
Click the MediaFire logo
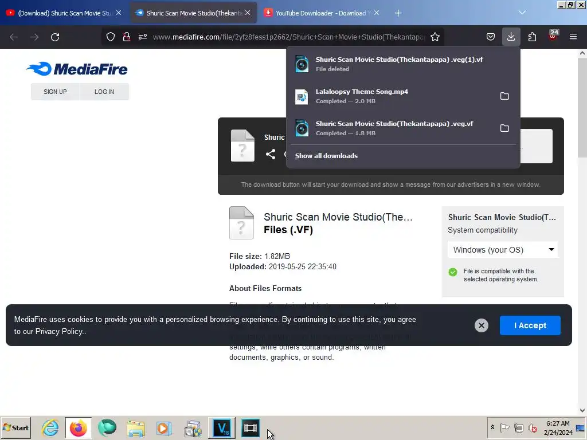coord(77,69)
